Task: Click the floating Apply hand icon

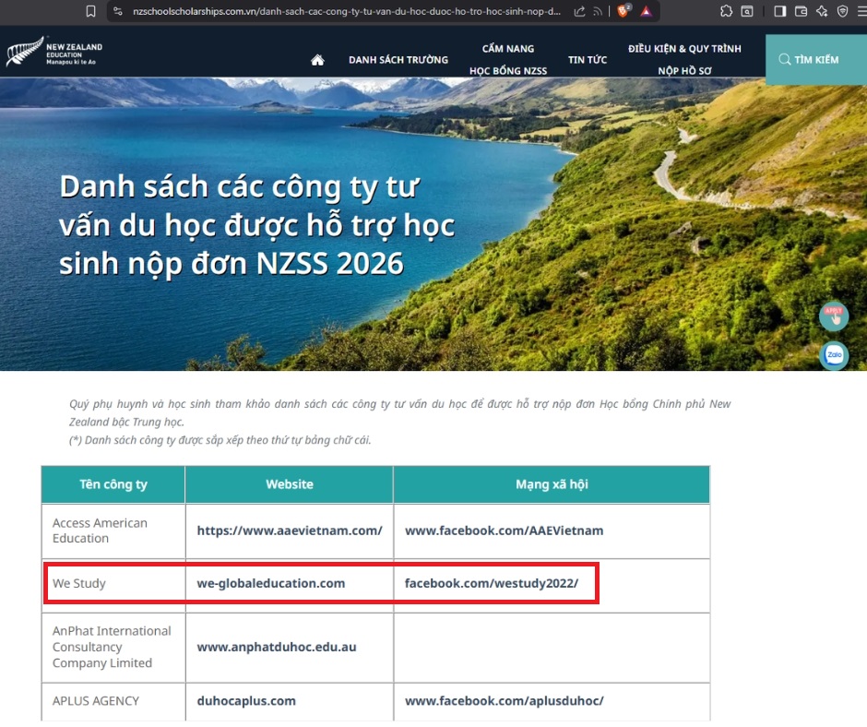Action: click(833, 316)
